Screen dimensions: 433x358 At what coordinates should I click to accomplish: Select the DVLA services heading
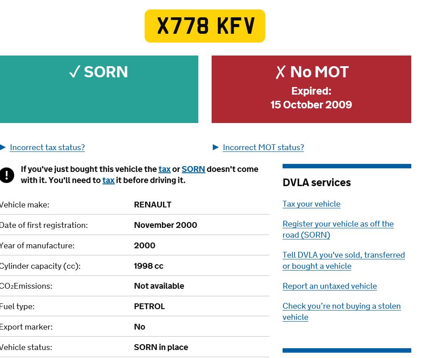point(316,183)
